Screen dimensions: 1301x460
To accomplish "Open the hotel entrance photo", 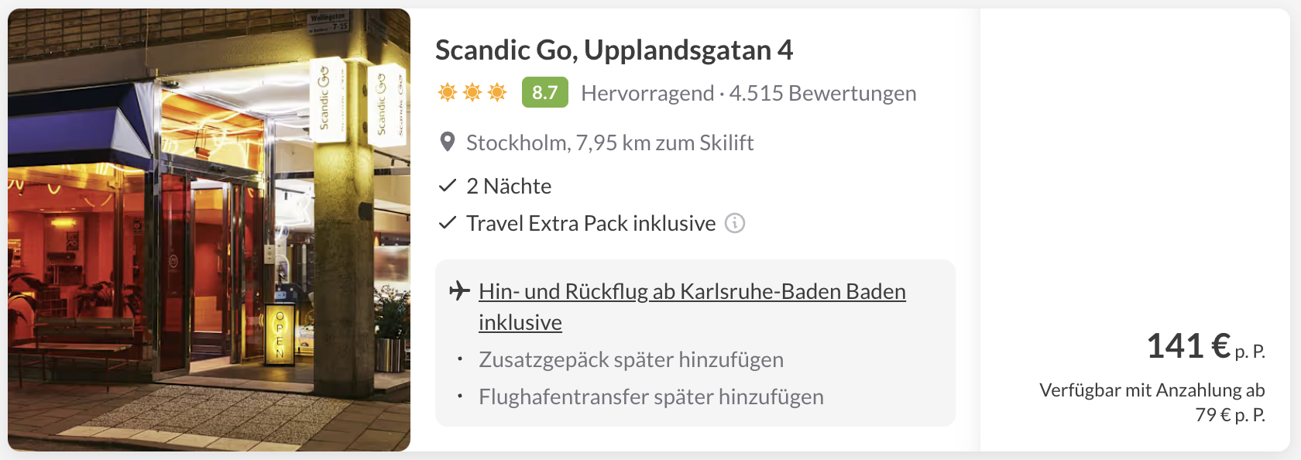I will pyautogui.click(x=209, y=230).
